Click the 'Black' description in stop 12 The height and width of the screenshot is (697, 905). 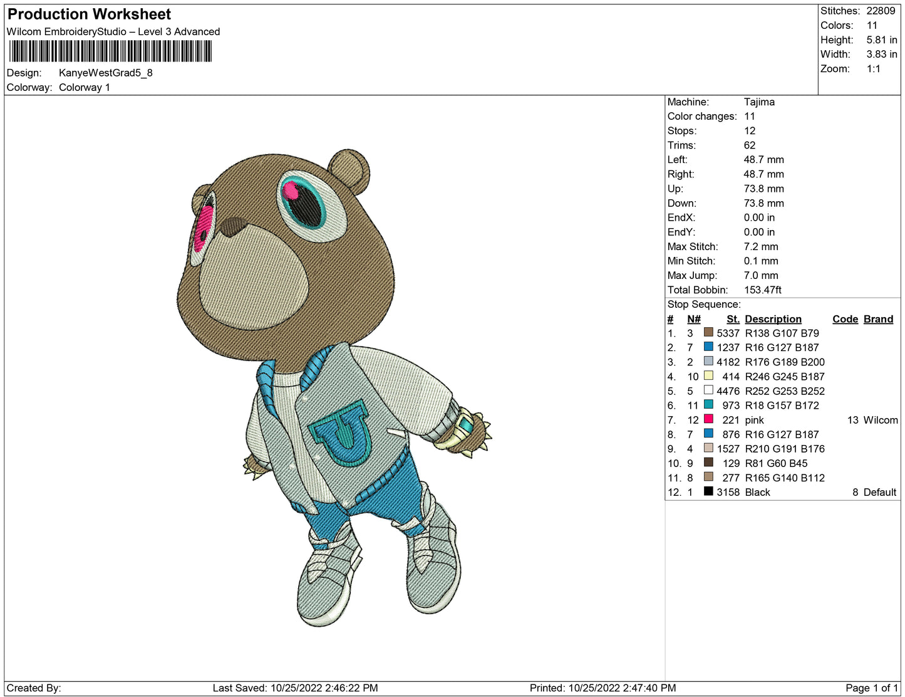pyautogui.click(x=758, y=492)
